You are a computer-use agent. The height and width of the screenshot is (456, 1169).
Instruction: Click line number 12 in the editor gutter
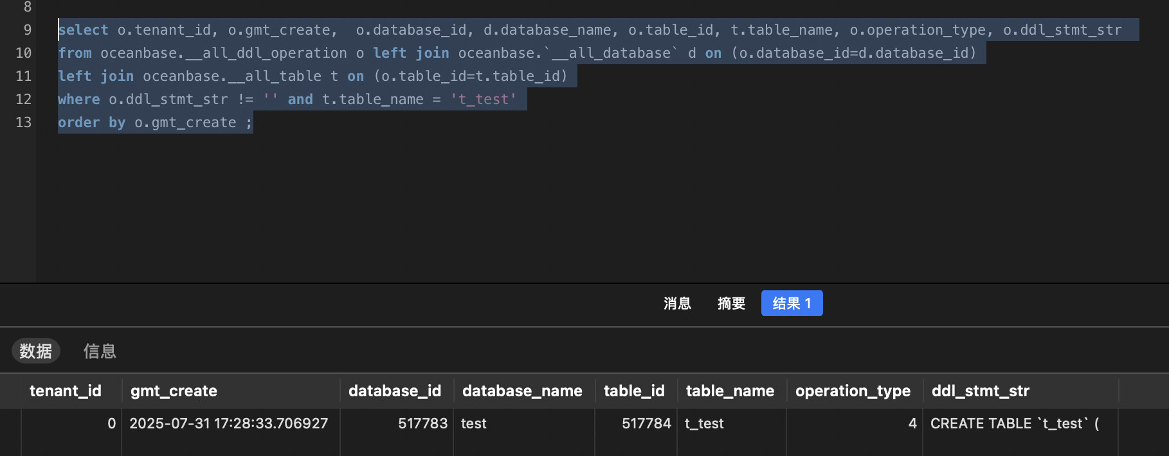(24, 100)
